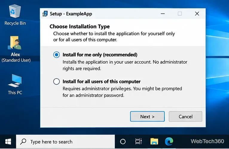This screenshot has height=149, width=229.
Task: Click the Next > button
Action: point(147,116)
